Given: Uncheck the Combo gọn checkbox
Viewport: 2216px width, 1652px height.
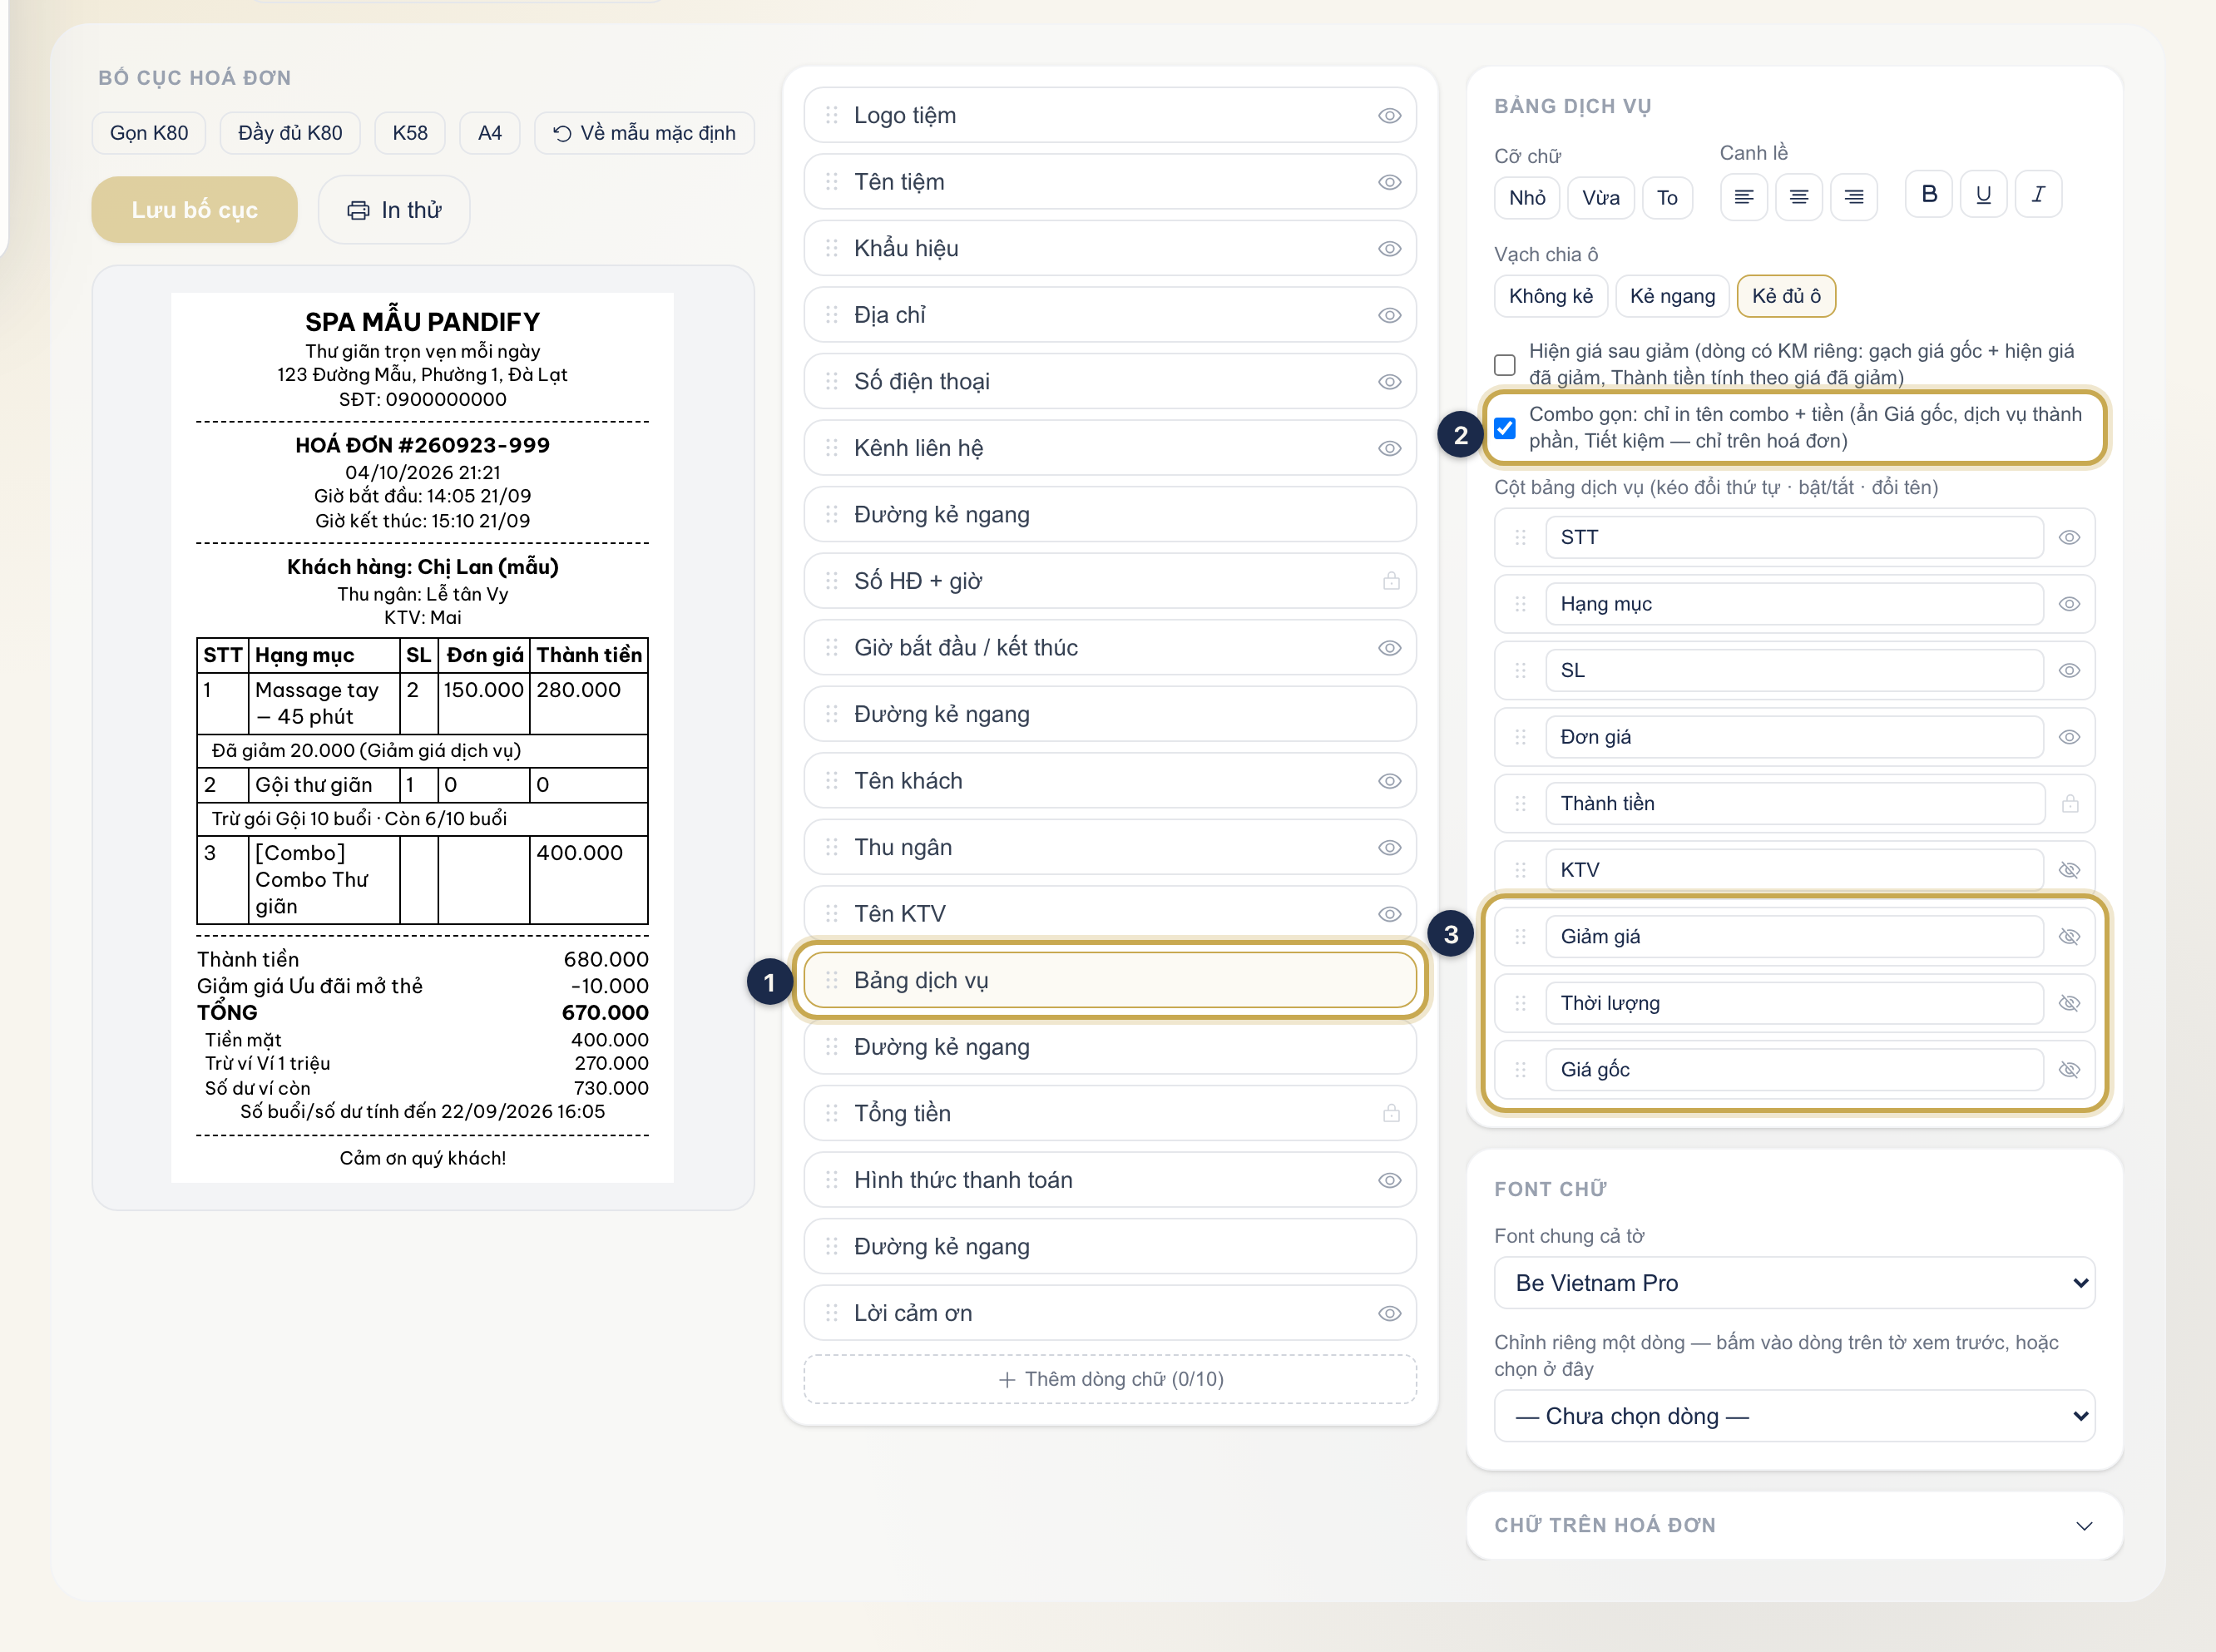Looking at the screenshot, I should point(1504,428).
